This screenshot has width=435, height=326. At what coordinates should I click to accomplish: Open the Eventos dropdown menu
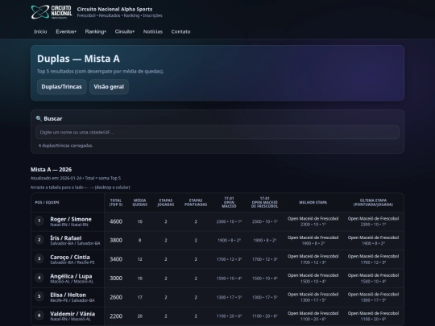pyautogui.click(x=66, y=31)
